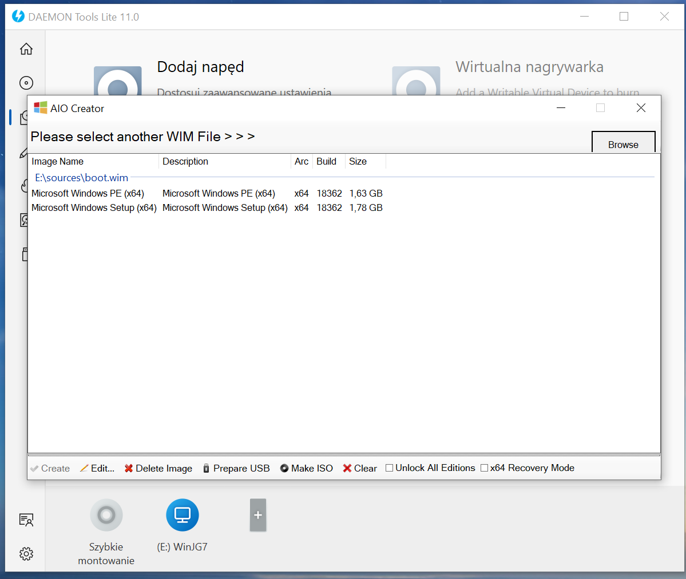Sort by the Description column header
The width and height of the screenshot is (686, 579).
225,161
